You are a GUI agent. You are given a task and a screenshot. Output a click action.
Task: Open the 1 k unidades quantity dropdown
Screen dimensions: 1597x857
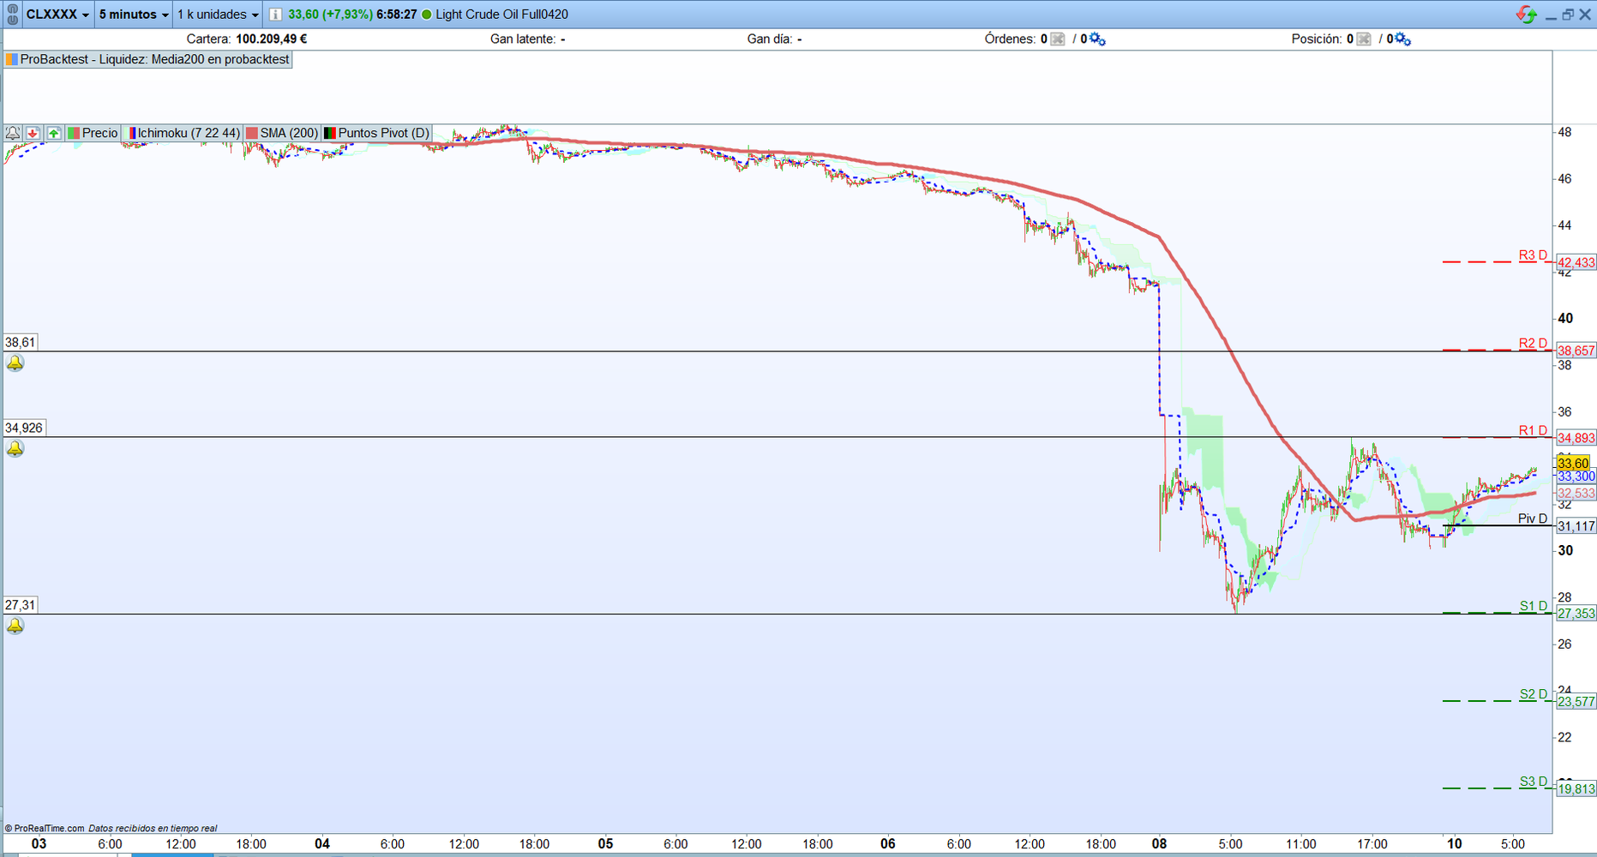(216, 14)
